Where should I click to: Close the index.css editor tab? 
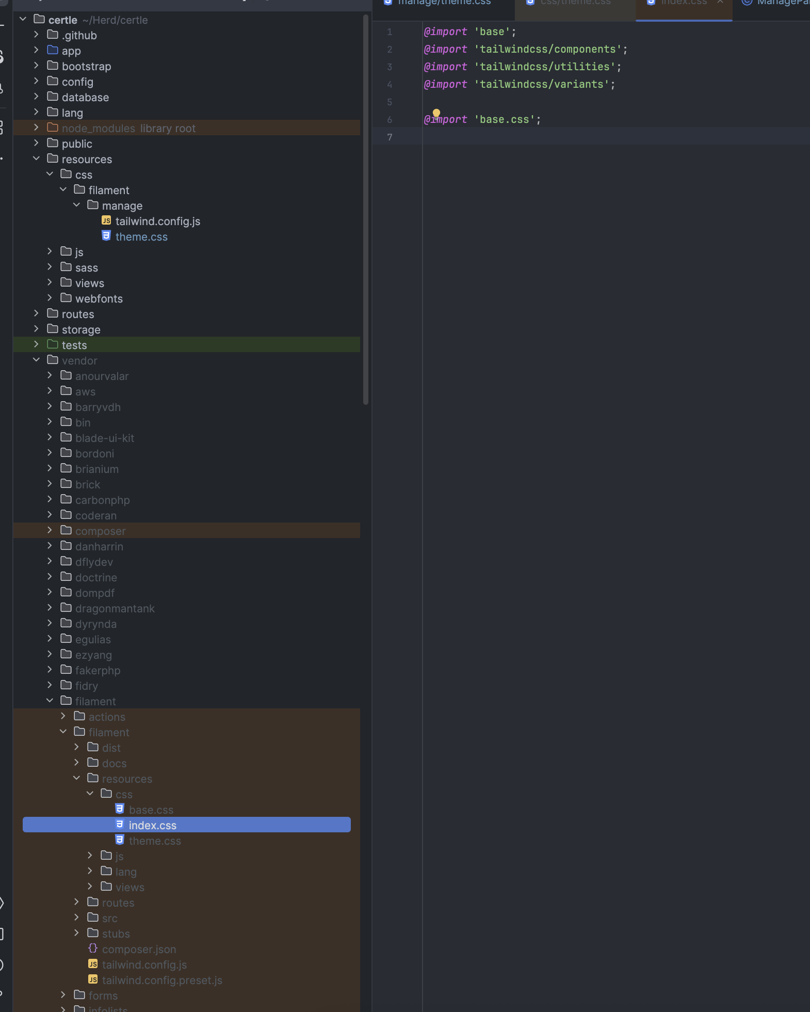720,2
